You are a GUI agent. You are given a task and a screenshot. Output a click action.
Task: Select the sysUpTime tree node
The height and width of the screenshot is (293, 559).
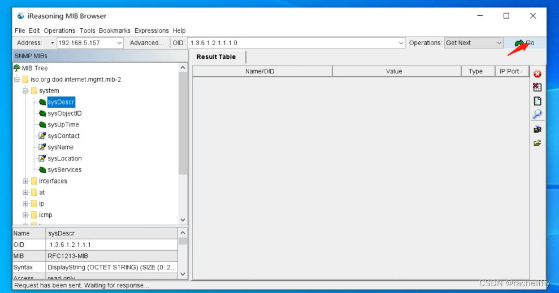pyautogui.click(x=63, y=125)
